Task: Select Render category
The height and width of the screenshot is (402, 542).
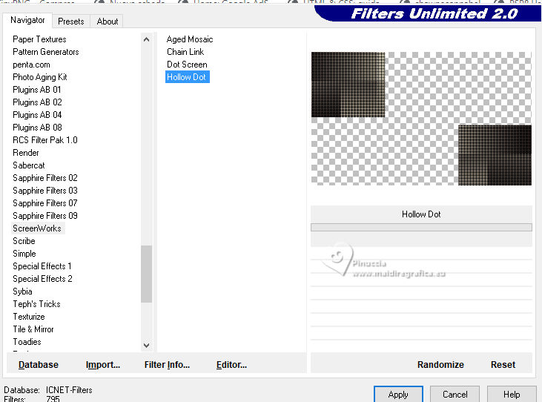Action: [25, 153]
